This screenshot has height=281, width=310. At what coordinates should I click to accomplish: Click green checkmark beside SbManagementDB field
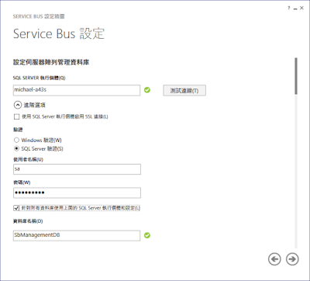147,235
